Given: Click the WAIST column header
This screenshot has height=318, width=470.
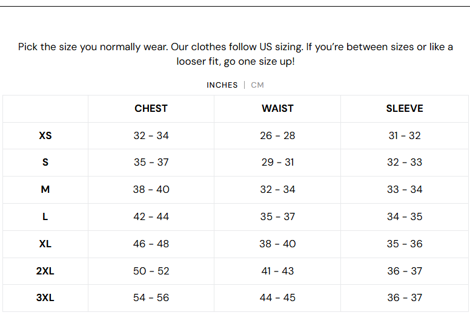Looking at the screenshot, I should tap(277, 109).
